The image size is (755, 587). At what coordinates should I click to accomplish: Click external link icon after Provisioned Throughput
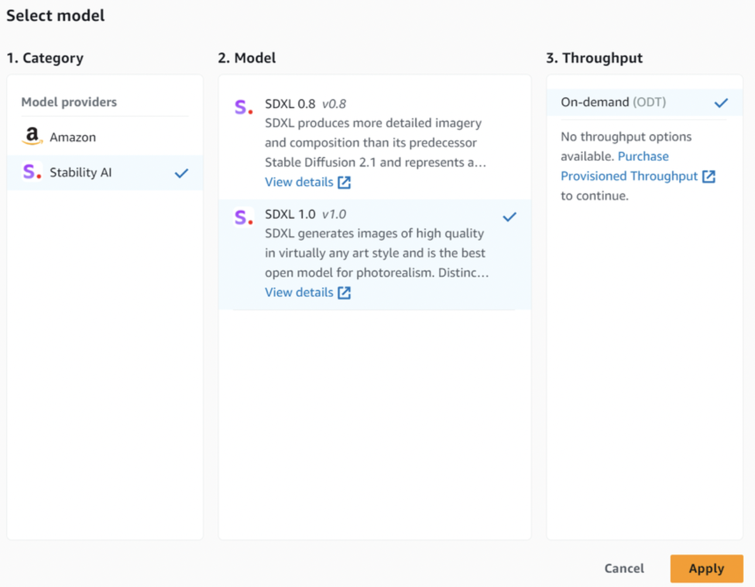(x=709, y=177)
